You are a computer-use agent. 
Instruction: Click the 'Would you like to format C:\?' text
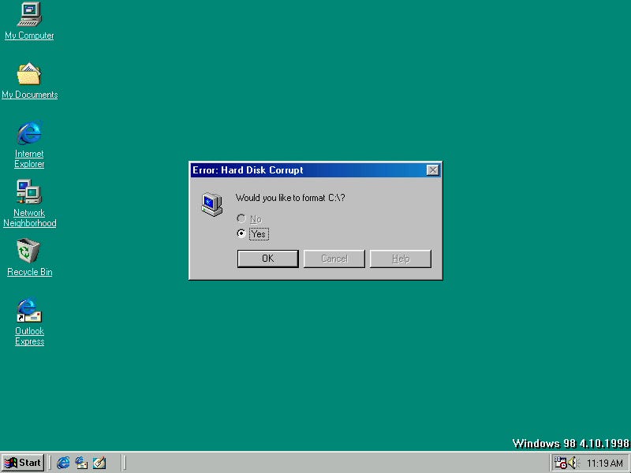tap(290, 198)
